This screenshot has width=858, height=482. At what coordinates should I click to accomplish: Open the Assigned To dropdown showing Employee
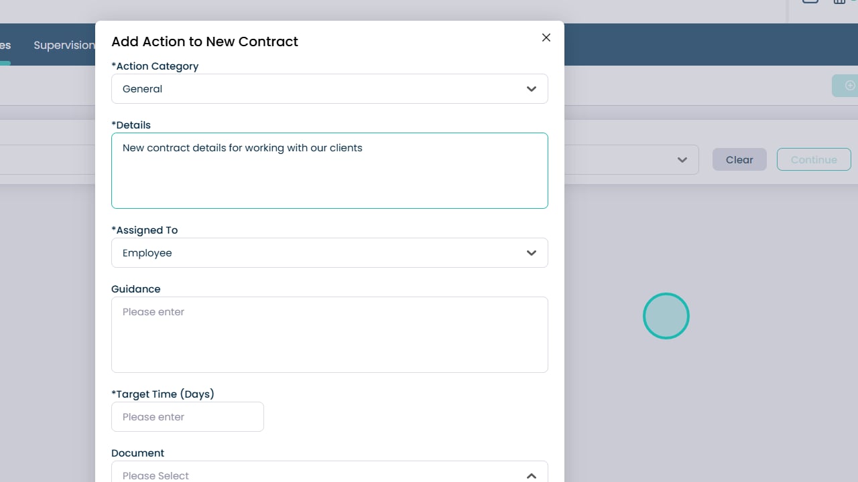point(328,253)
